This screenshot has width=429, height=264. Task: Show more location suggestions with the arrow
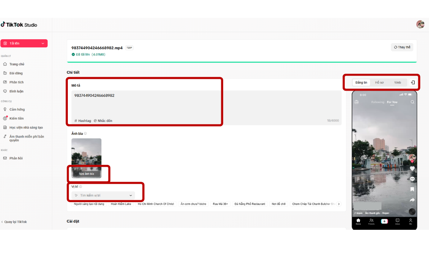click(x=339, y=204)
